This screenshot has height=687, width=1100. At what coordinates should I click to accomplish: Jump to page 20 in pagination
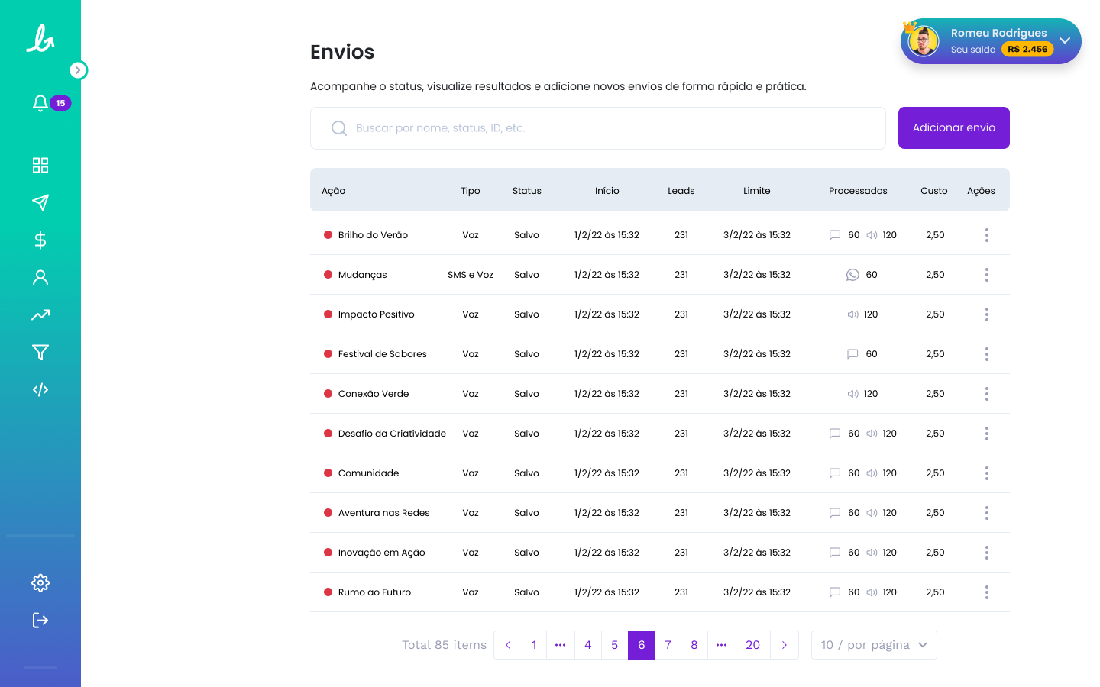[x=752, y=645]
